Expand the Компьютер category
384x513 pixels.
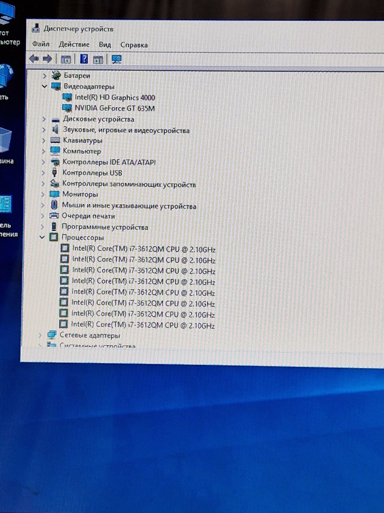[x=44, y=151]
